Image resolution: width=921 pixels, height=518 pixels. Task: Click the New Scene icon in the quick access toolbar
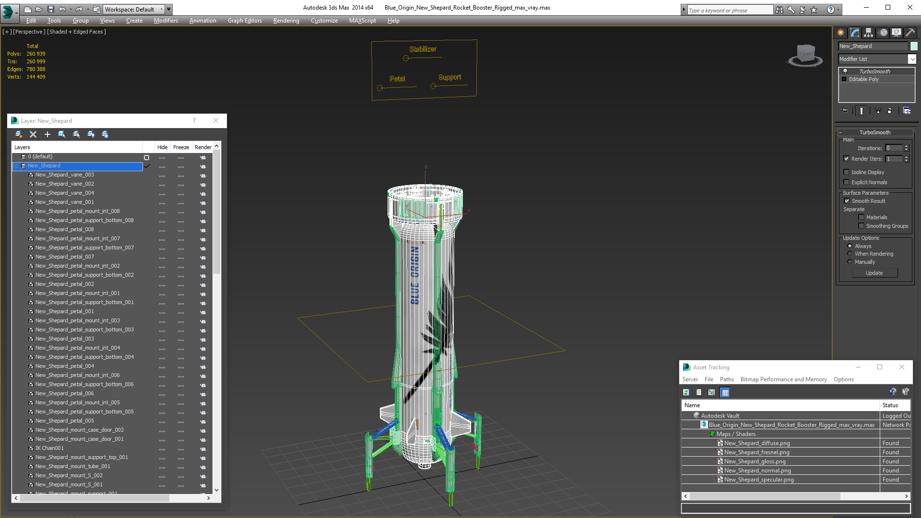point(27,9)
